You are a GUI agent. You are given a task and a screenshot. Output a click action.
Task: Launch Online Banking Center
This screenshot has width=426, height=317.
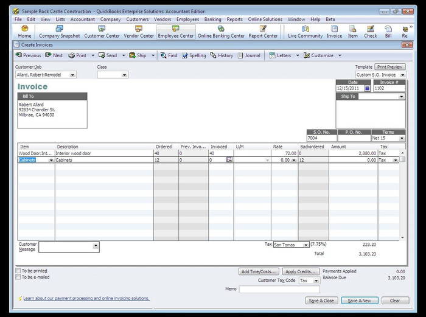tap(221, 32)
